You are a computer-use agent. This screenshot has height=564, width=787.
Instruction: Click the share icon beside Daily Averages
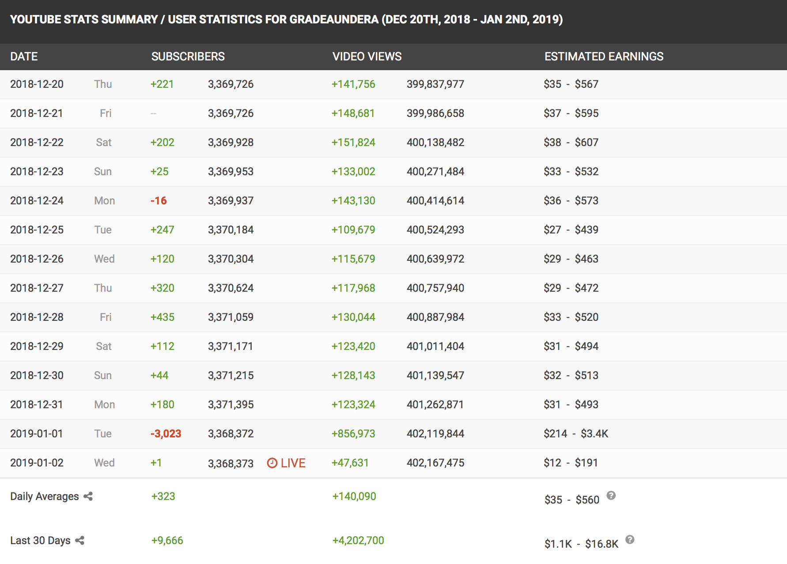(x=88, y=496)
